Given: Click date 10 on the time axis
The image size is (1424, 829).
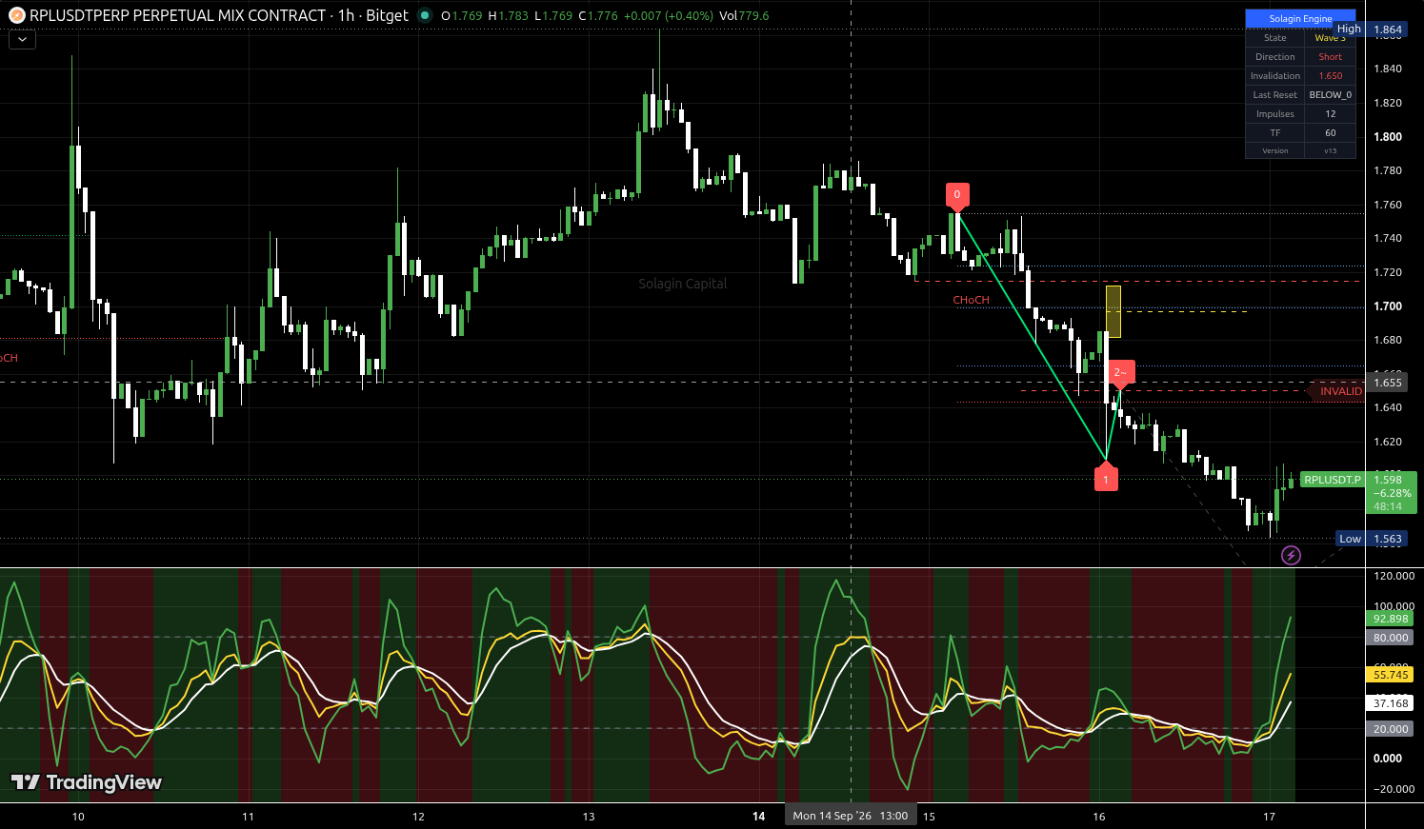Looking at the screenshot, I should [x=78, y=817].
